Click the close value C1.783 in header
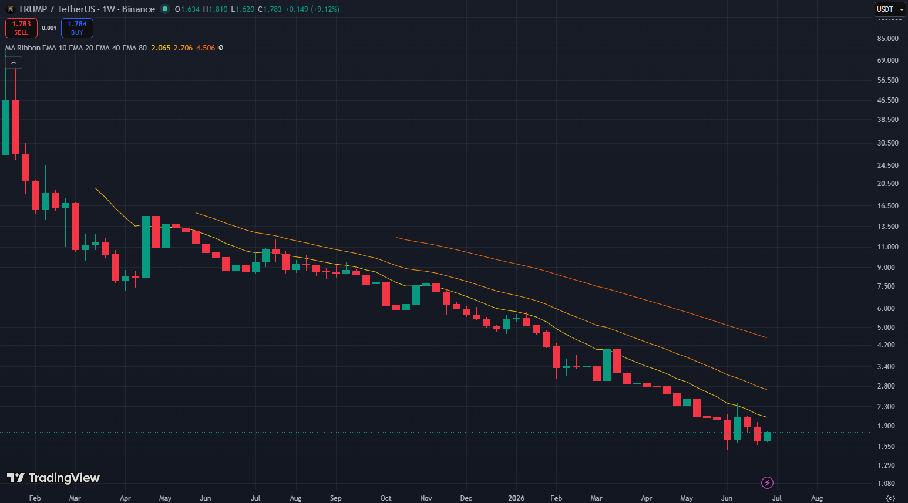This screenshot has height=503, width=908. pos(270,9)
